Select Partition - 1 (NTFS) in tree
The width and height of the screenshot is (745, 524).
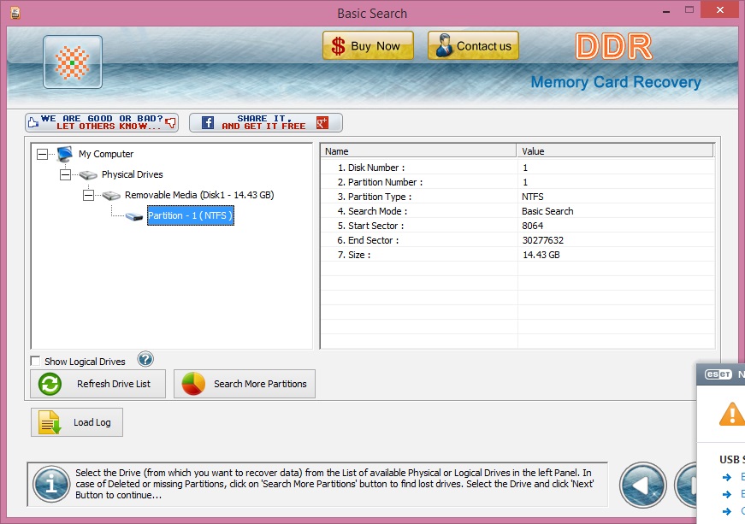189,216
